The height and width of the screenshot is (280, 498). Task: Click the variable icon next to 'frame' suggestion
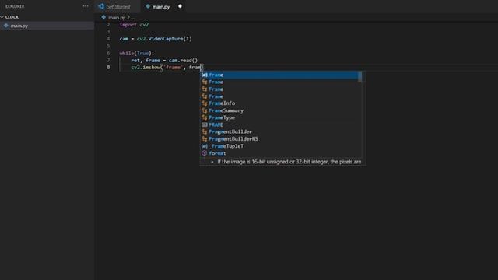click(204, 75)
